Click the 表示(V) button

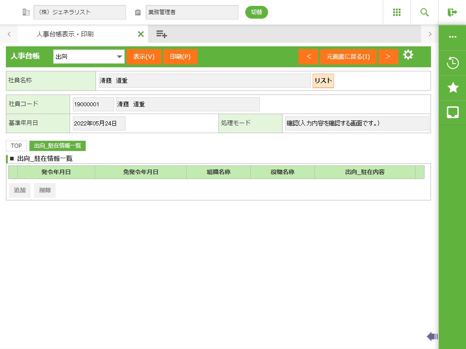(144, 57)
